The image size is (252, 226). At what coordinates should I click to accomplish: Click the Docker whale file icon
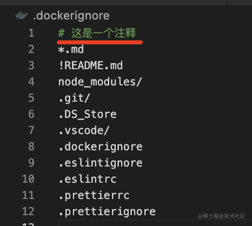tap(22, 15)
